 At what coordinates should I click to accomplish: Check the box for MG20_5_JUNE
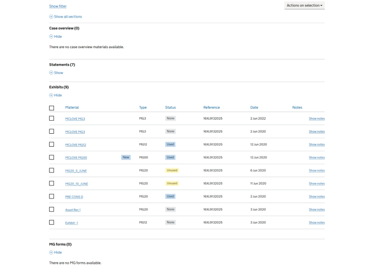point(52,170)
